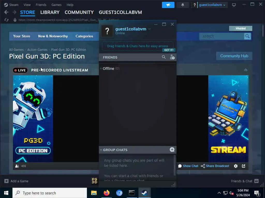Viewport: 265px width, 198px height.
Task: Collapse the GROUP CHATS section
Action: tap(101, 150)
